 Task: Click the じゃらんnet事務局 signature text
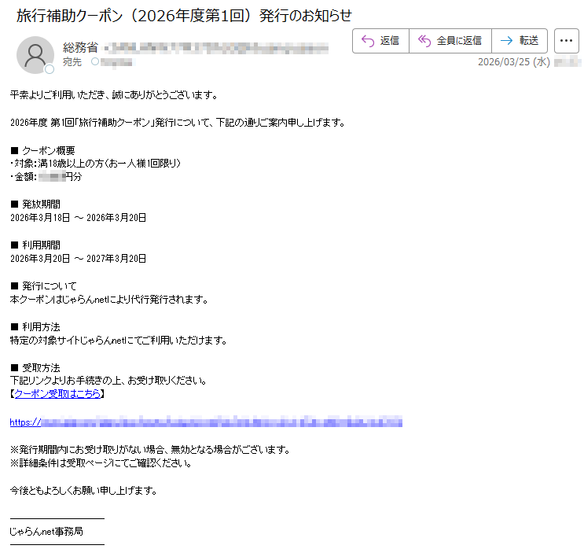pyautogui.click(x=46, y=532)
